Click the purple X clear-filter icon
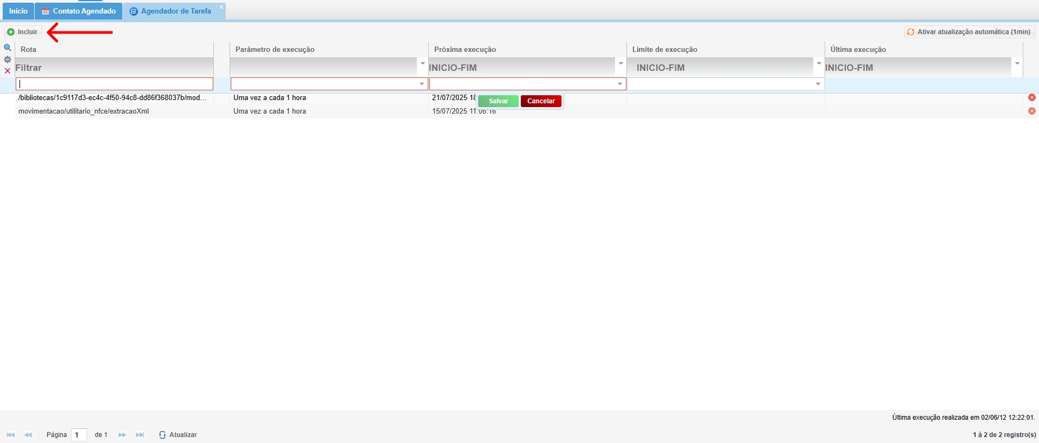The width and height of the screenshot is (1039, 443). point(8,71)
